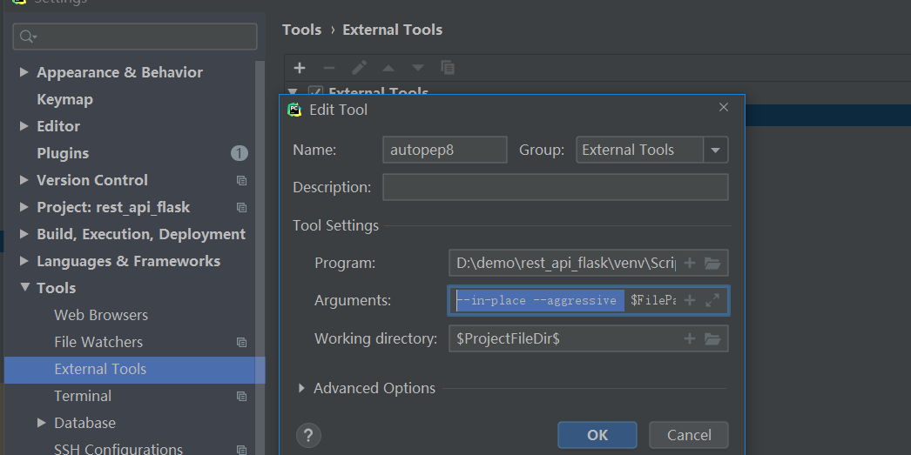This screenshot has height=455, width=911.
Task: Expand Project: rest_api_flask node
Action: 24,207
